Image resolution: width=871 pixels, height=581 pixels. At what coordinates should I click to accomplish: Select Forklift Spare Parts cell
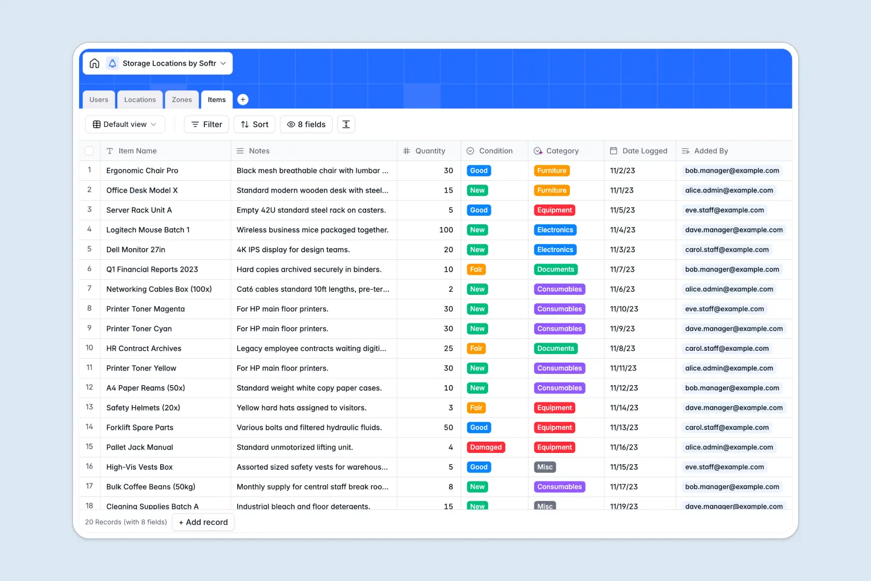point(166,428)
